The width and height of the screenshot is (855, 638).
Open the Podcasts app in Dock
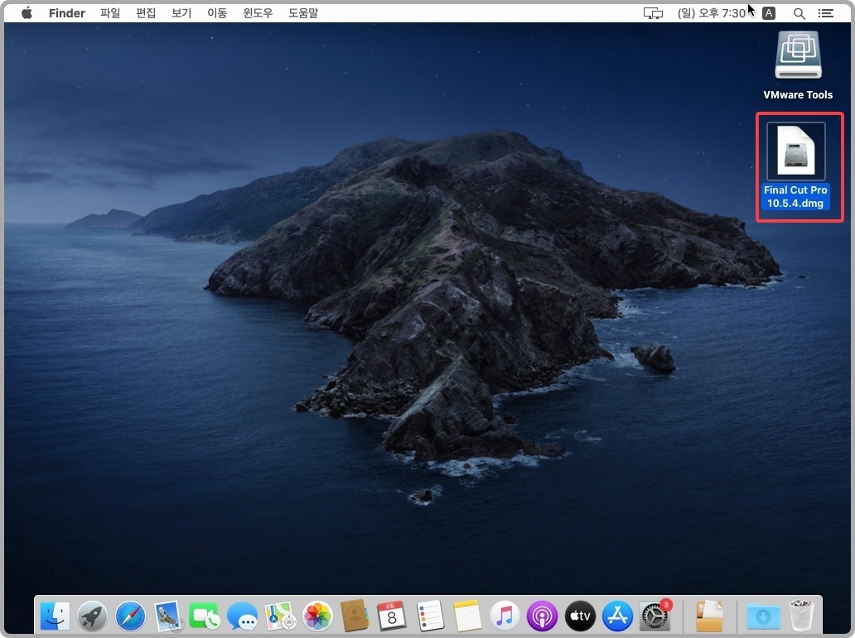[x=542, y=616]
